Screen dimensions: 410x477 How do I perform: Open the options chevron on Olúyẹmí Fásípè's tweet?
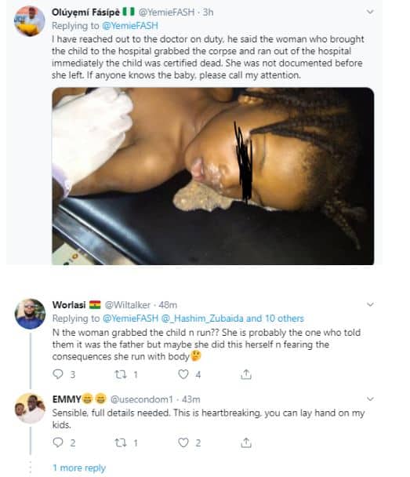[370, 12]
